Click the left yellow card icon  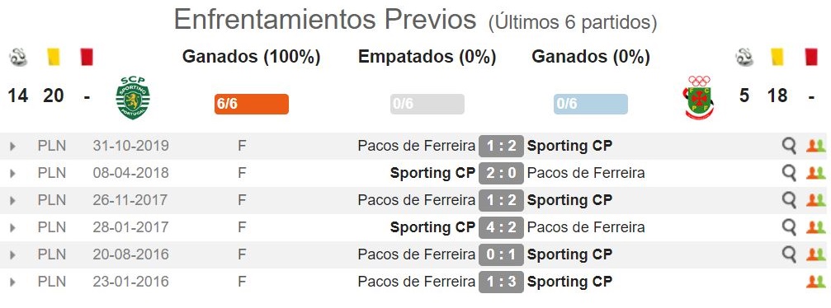click(53, 57)
